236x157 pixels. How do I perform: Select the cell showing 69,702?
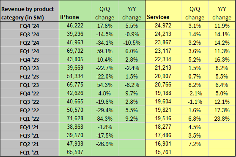75,51
